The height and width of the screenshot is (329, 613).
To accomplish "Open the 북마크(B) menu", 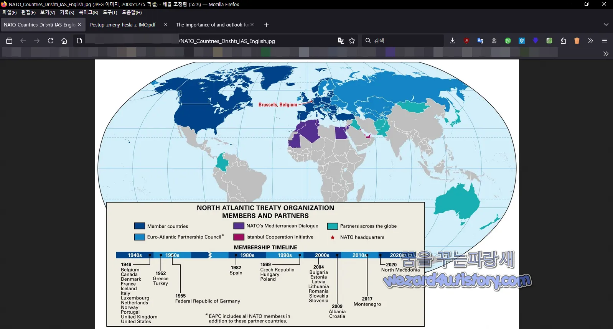I will coord(89,13).
